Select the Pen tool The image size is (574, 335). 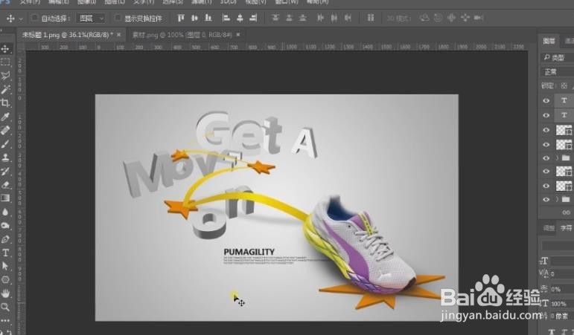[x=5, y=239]
